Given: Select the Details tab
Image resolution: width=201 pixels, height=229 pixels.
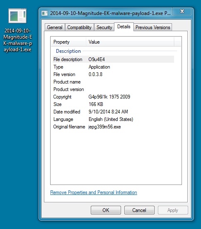Looking at the screenshot, I should (x=124, y=27).
